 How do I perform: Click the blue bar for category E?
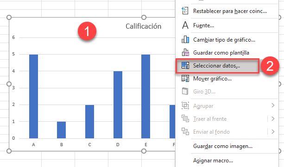pos(145,96)
